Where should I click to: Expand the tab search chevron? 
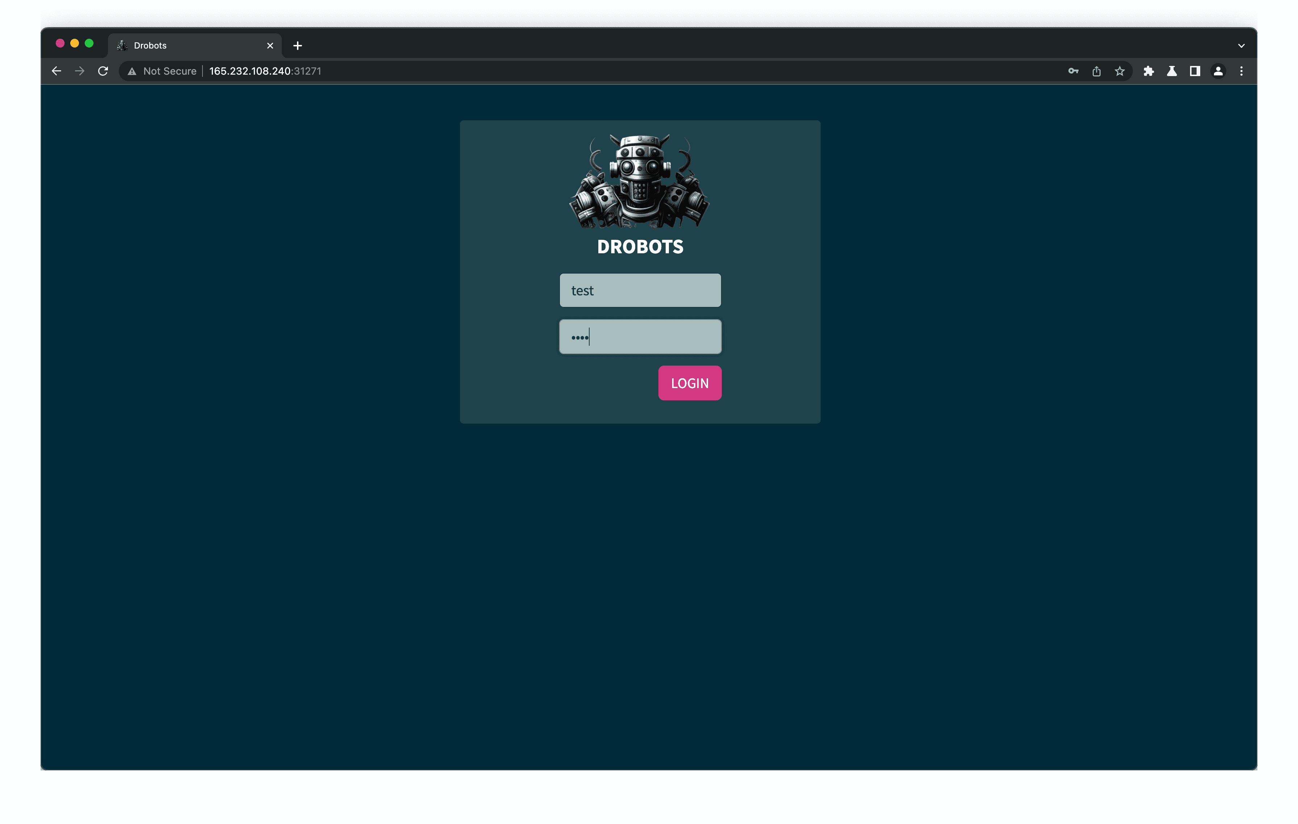point(1242,46)
